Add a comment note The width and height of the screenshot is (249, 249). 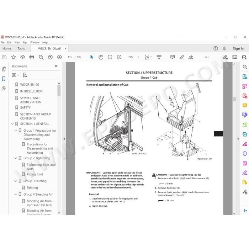click(x=173, y=57)
